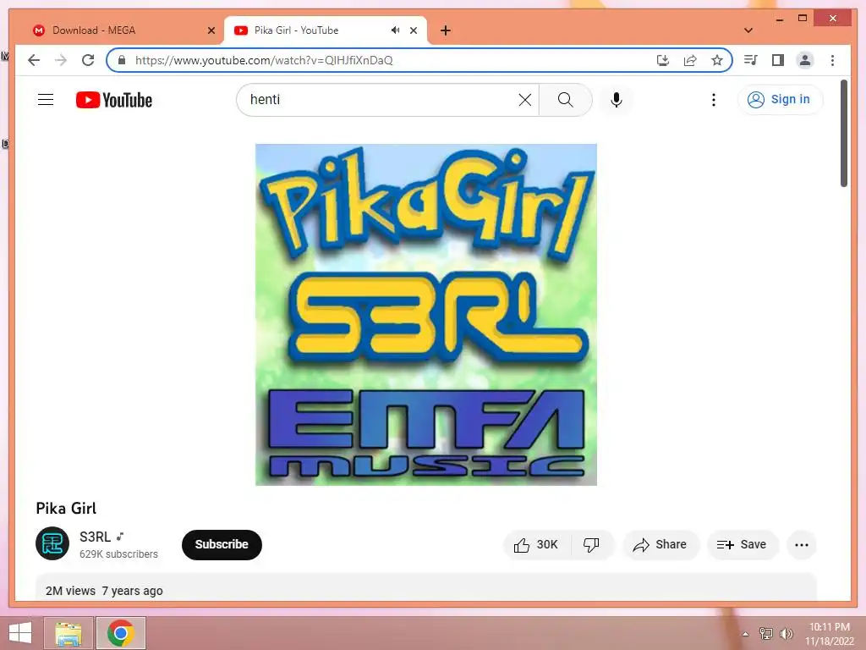Run the search with the magnifier button
Image resolution: width=866 pixels, height=650 pixels.
pyautogui.click(x=565, y=100)
